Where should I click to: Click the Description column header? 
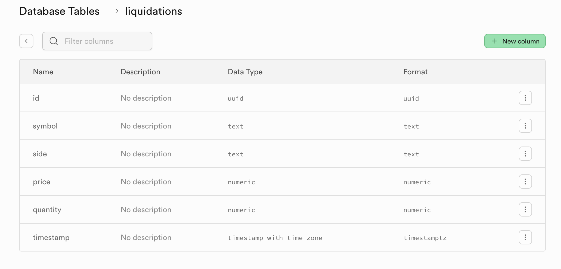pyautogui.click(x=140, y=72)
